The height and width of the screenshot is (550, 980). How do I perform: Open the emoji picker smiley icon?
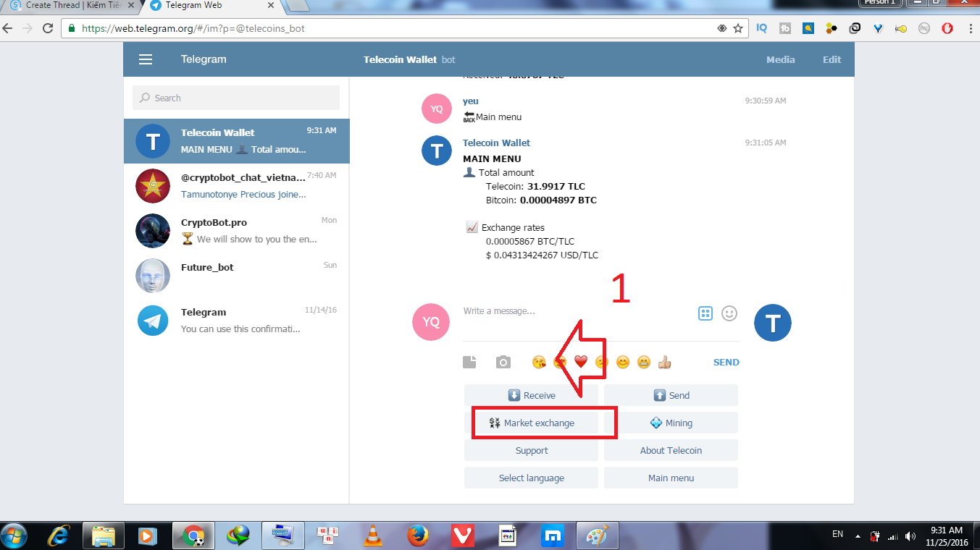pos(729,313)
